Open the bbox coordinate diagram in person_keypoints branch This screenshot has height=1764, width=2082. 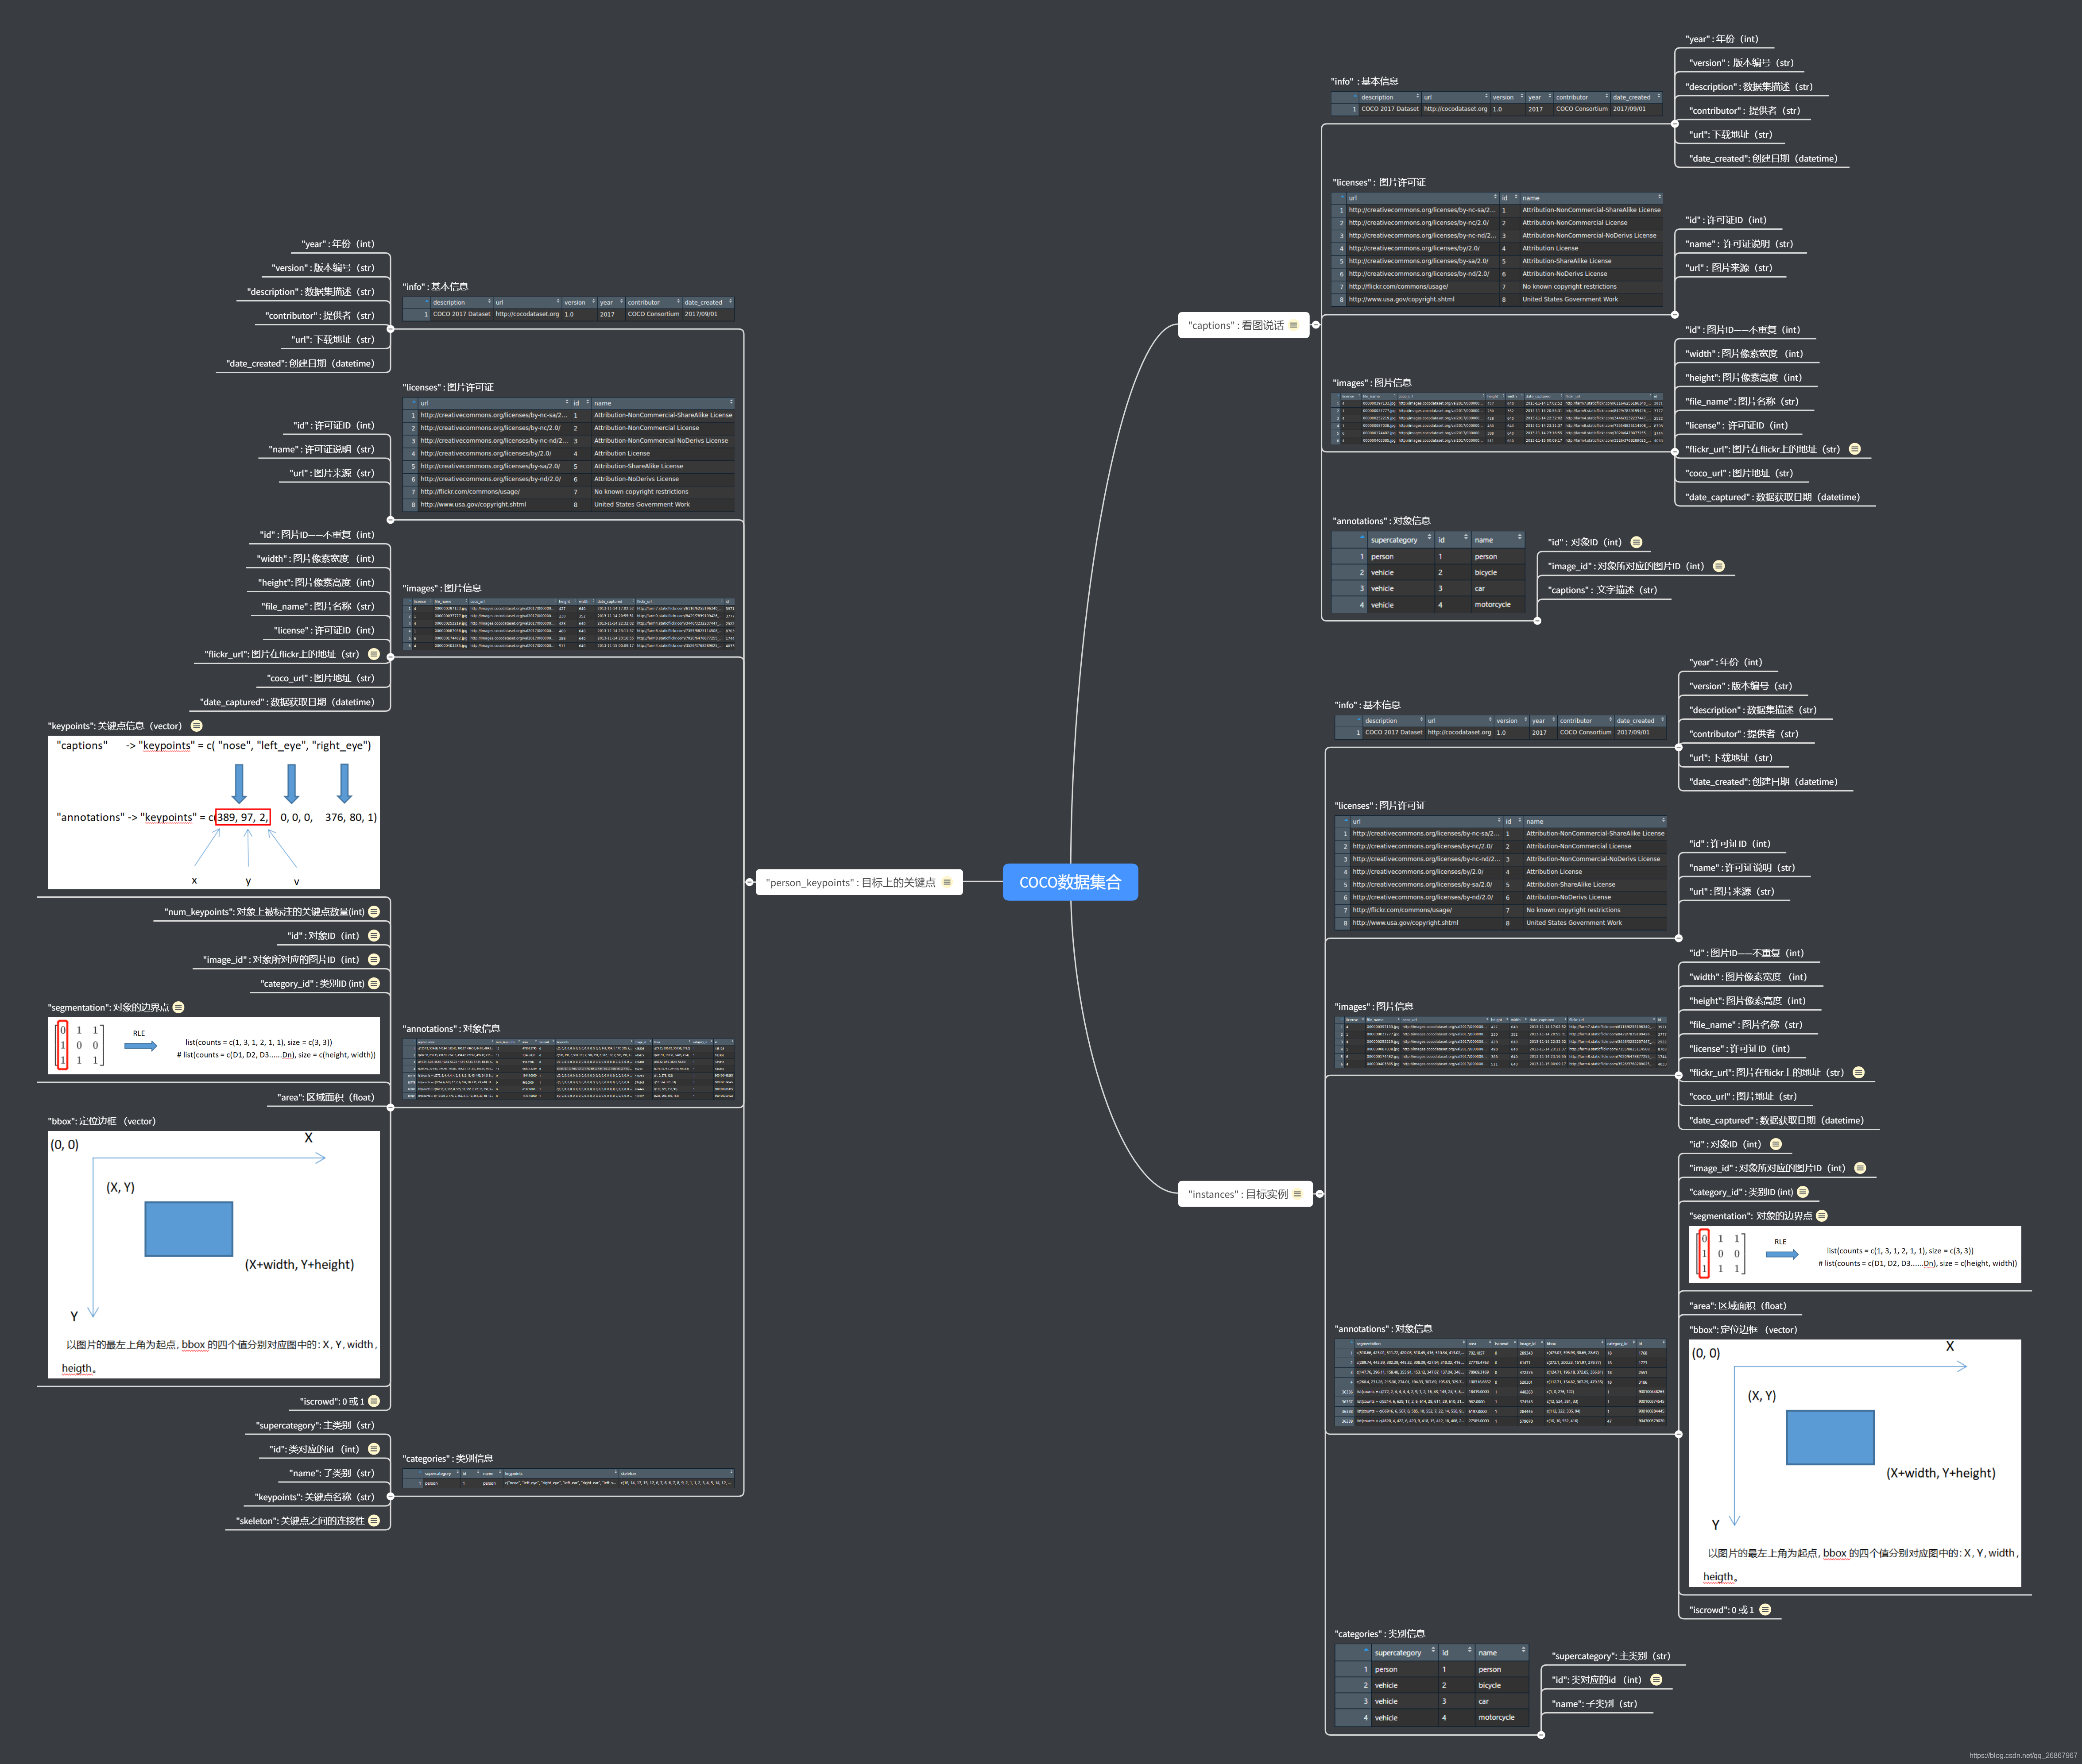(x=214, y=1255)
